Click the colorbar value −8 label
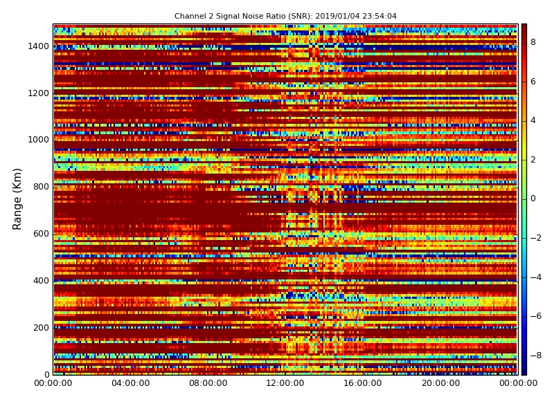This screenshot has height=415, width=554. click(x=536, y=356)
